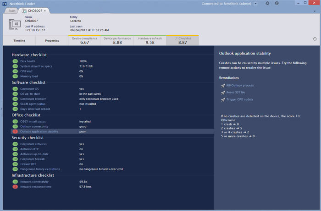Click the System drive free space badge

coord(15,66)
